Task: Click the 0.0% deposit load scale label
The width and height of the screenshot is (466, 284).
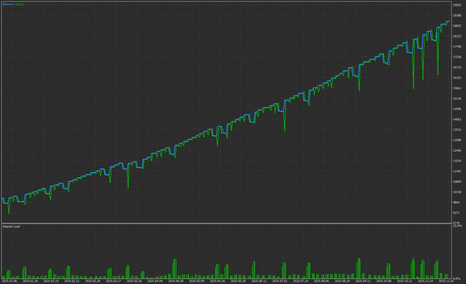Action: tap(457, 279)
